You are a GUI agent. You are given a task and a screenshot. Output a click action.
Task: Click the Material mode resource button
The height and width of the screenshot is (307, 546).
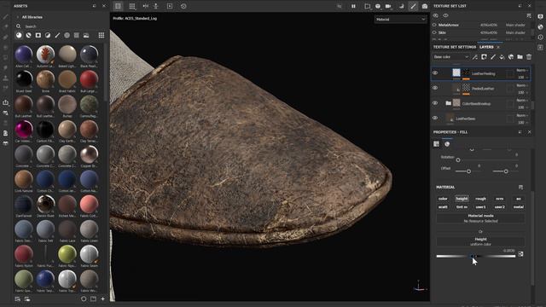coord(480,218)
